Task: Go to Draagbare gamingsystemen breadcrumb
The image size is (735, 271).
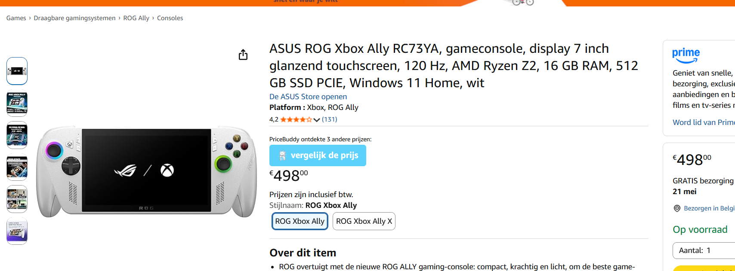Action: pyautogui.click(x=74, y=18)
